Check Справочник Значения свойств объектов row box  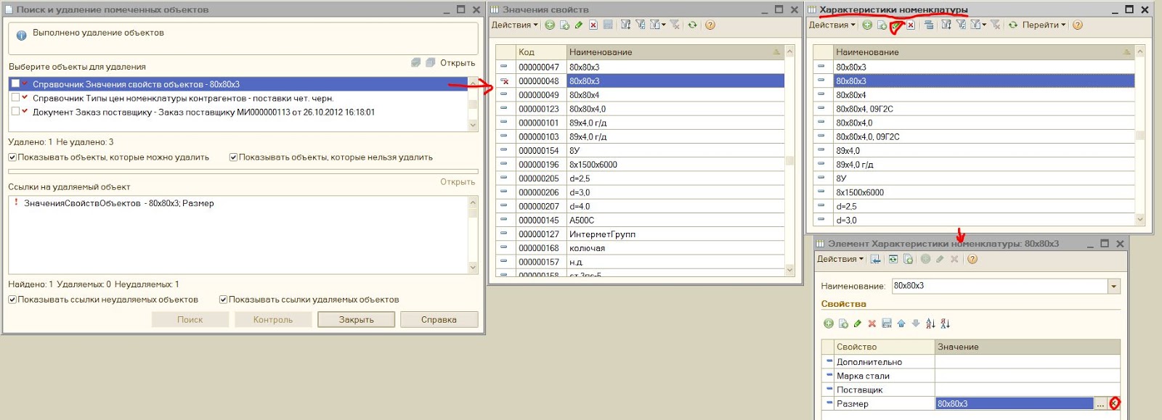pyautogui.click(x=15, y=84)
